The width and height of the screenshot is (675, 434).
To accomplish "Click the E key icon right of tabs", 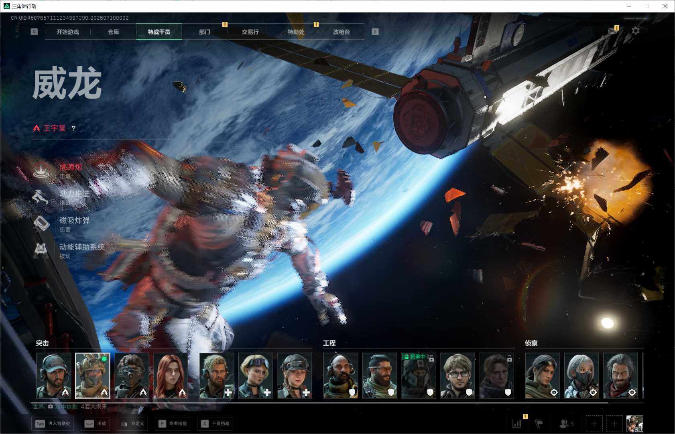I will (375, 32).
